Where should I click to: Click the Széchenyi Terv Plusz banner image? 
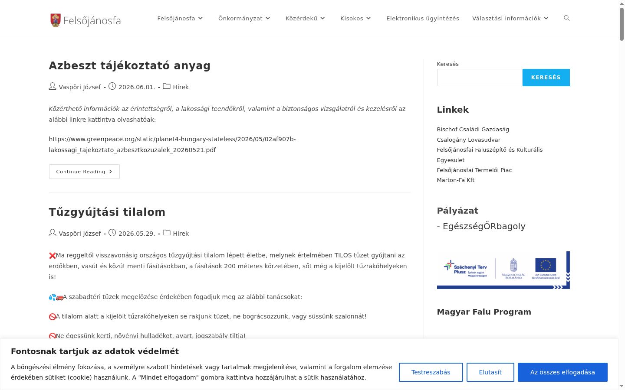coord(503,270)
